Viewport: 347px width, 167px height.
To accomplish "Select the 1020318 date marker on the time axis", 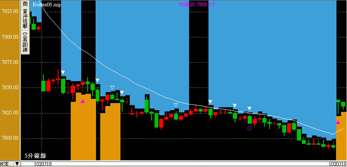I will point(43,164).
